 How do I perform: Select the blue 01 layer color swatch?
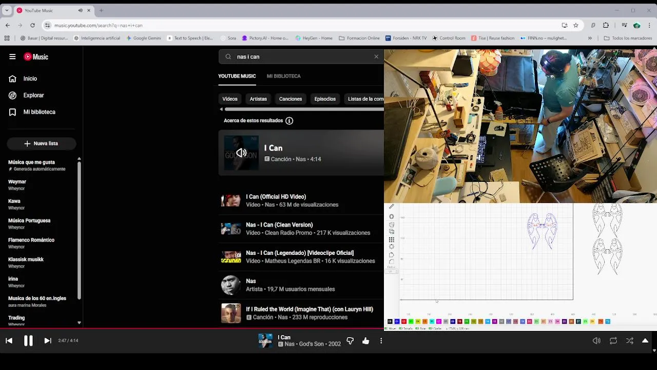pyautogui.click(x=397, y=322)
